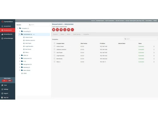Collapse the Computers root folder
Viewport: 158px width, 119px height.
[x=18, y=28]
